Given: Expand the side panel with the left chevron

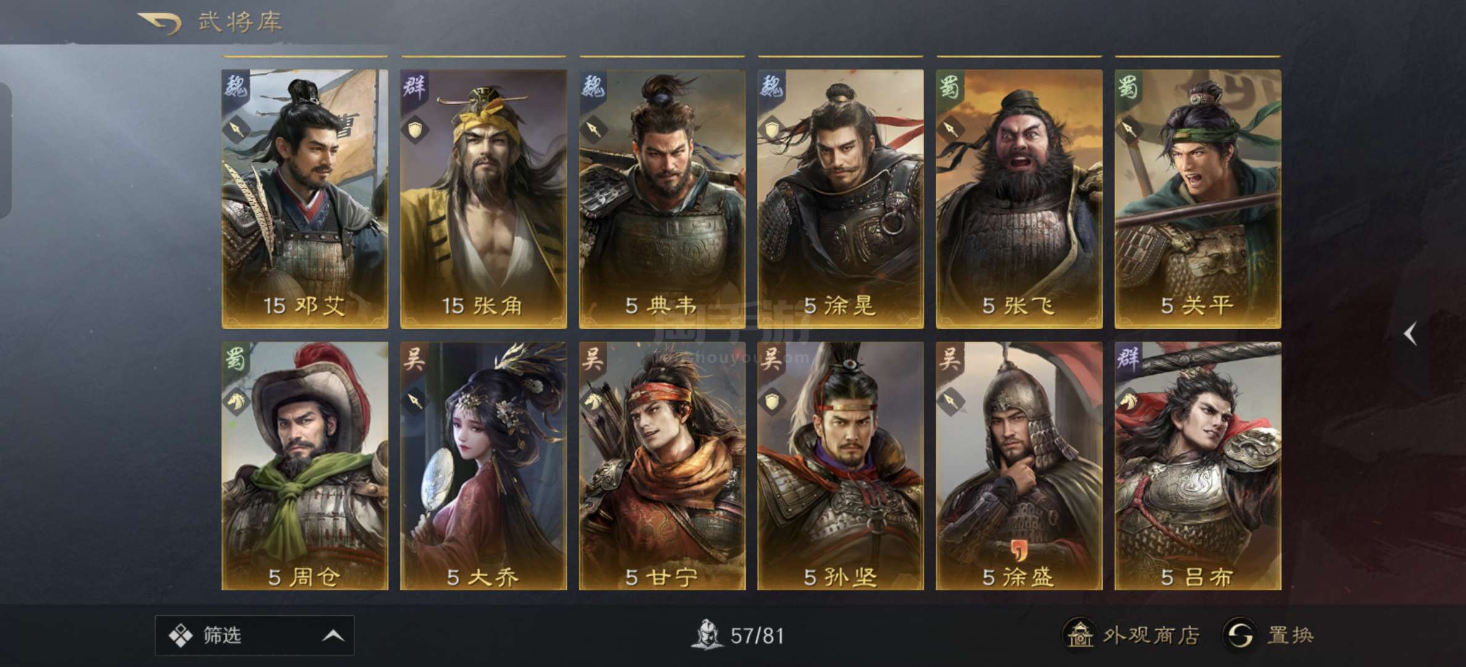Looking at the screenshot, I should point(1410,334).
